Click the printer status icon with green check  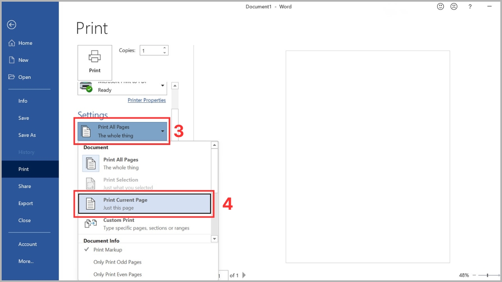(86, 87)
